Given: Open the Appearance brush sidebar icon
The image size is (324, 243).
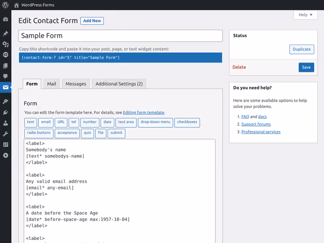Looking at the screenshot, I should tap(5, 101).
